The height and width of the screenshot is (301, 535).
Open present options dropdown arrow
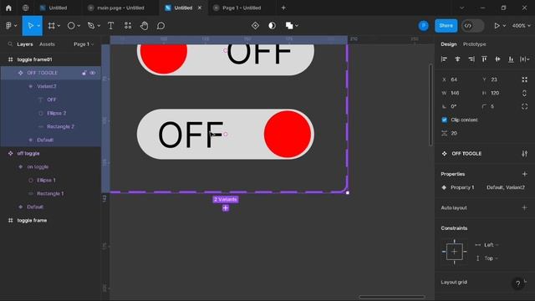pyautogui.click(x=504, y=26)
